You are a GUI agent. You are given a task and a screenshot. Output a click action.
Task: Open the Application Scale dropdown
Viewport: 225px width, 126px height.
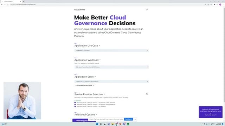[x=111, y=82]
